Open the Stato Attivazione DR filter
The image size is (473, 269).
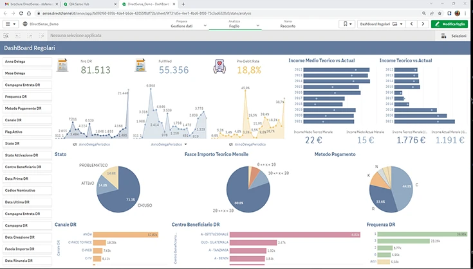tap(27, 155)
